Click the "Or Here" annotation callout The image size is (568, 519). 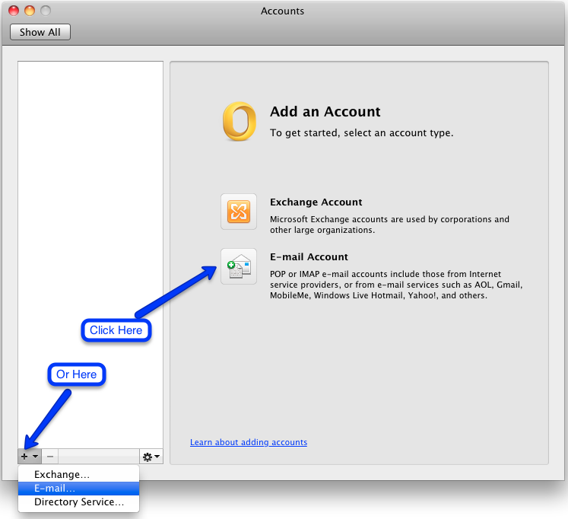pos(77,374)
